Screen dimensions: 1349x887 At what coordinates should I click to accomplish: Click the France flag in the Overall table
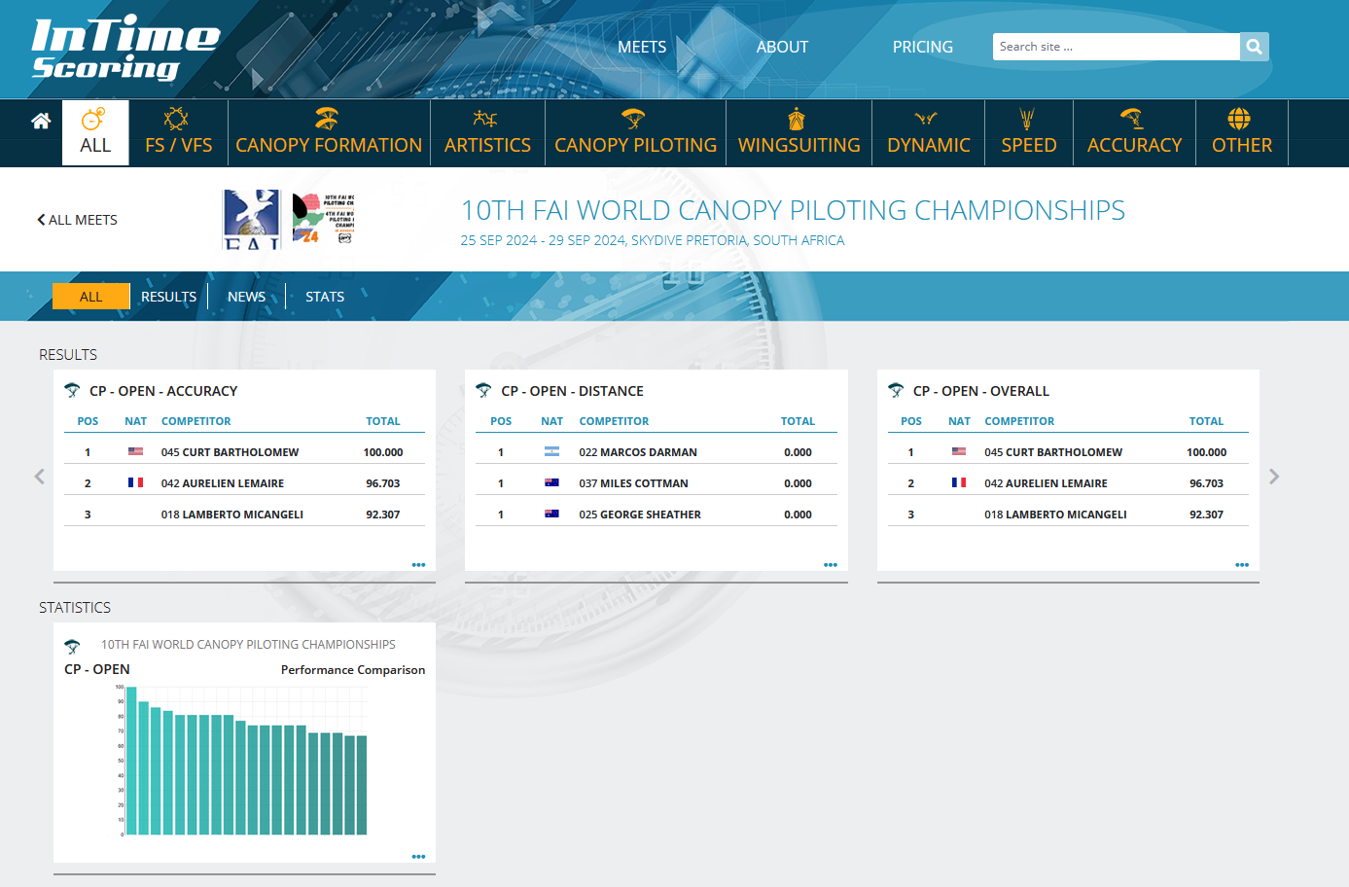pos(959,482)
